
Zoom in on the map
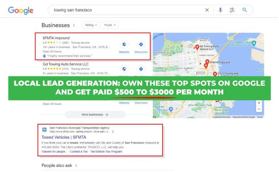[259, 103]
